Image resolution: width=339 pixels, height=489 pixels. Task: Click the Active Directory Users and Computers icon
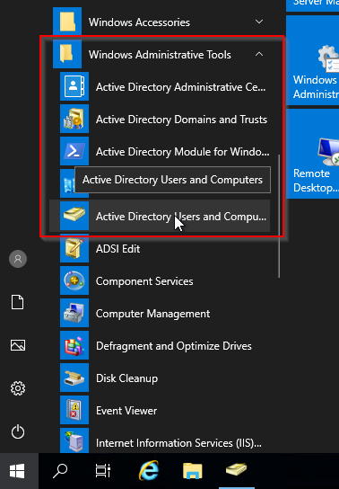[x=74, y=216]
